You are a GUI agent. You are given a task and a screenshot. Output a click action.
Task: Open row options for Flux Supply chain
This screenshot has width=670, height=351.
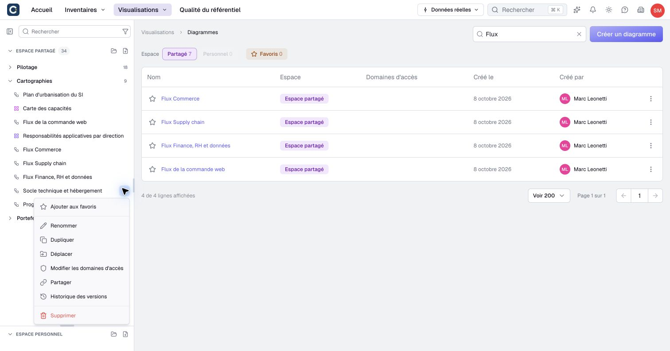[x=651, y=122]
